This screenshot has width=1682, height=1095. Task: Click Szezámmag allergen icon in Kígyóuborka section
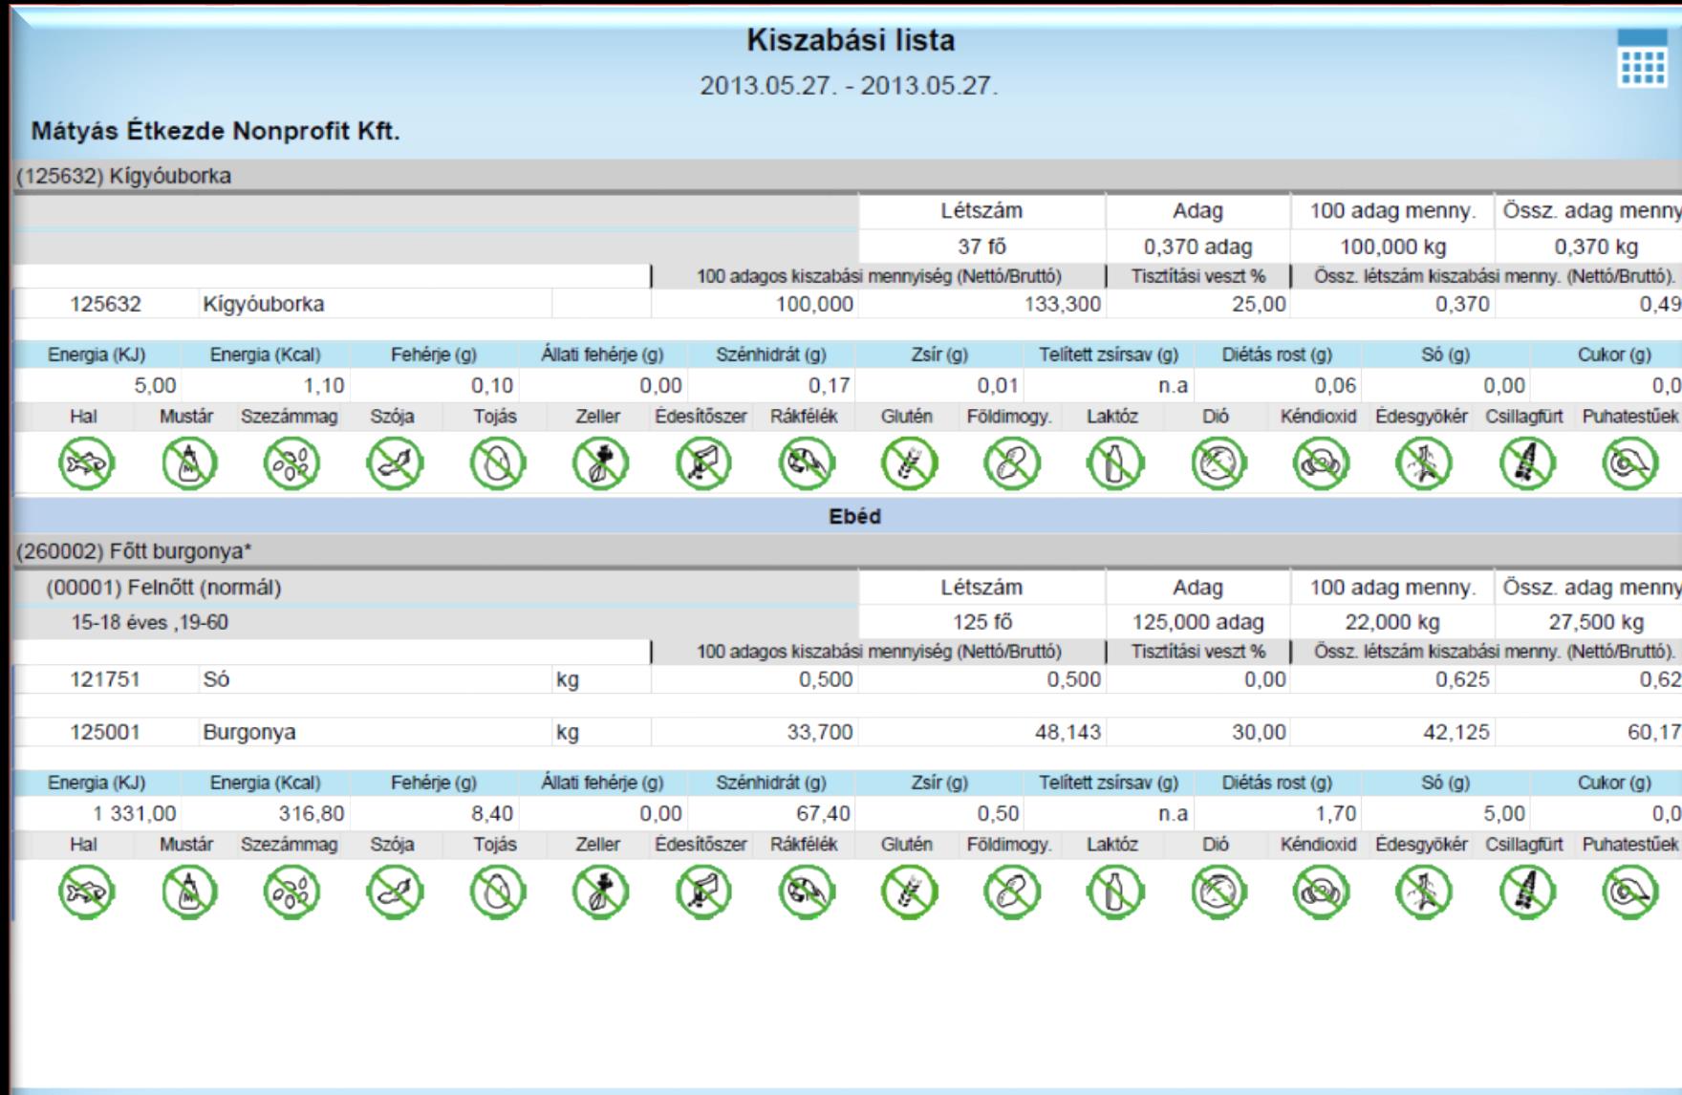291,465
